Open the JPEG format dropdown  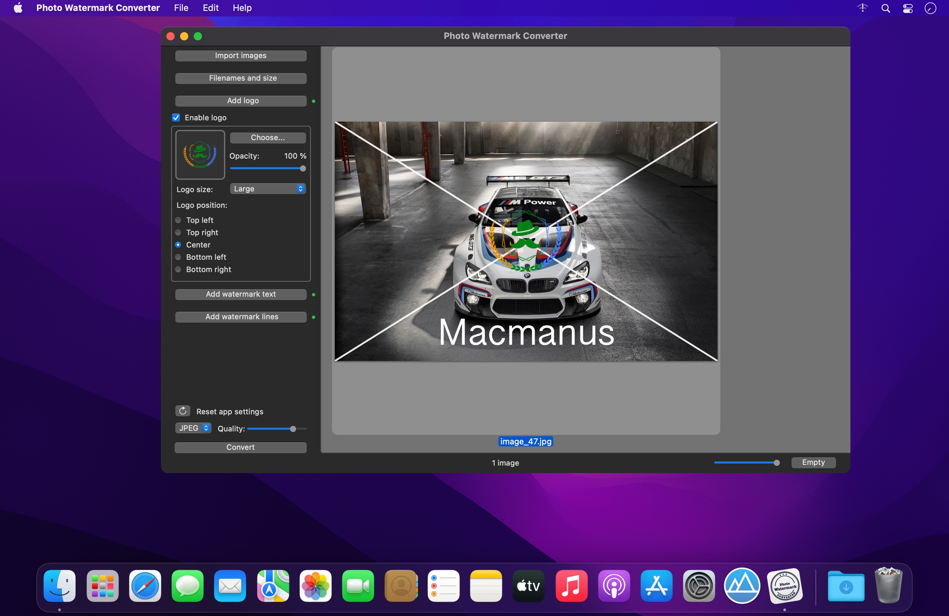pyautogui.click(x=193, y=428)
